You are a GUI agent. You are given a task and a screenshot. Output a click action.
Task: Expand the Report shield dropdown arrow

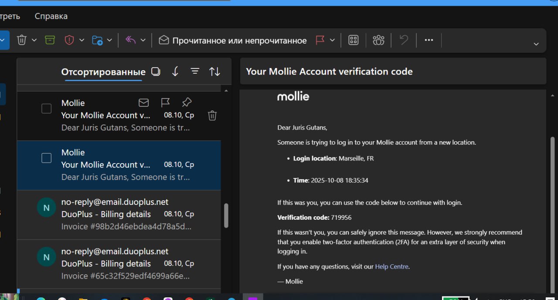[x=82, y=40]
